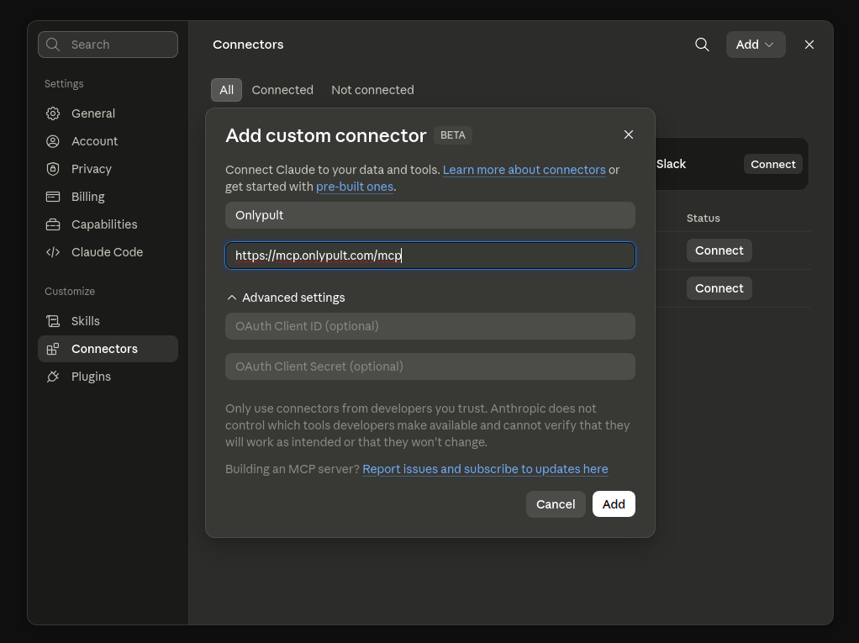Click the URL field with mcp.onlypult.com
The width and height of the screenshot is (859, 643).
point(430,256)
